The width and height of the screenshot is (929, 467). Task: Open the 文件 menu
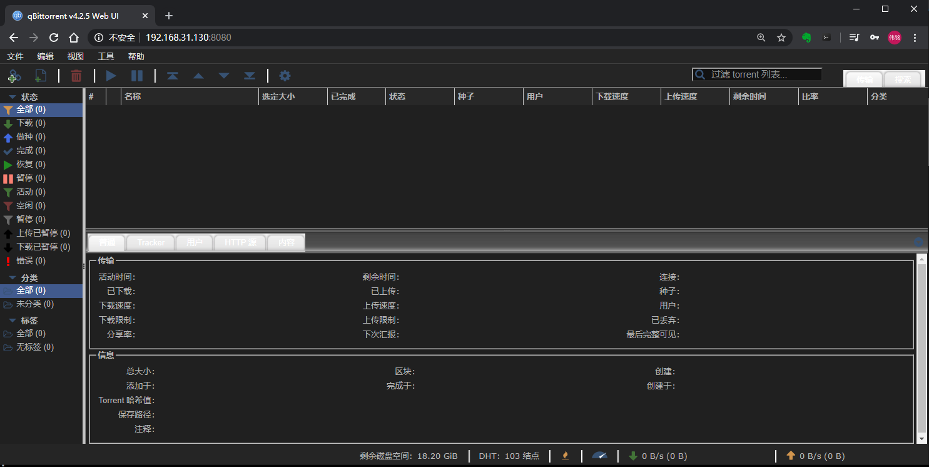(15, 56)
